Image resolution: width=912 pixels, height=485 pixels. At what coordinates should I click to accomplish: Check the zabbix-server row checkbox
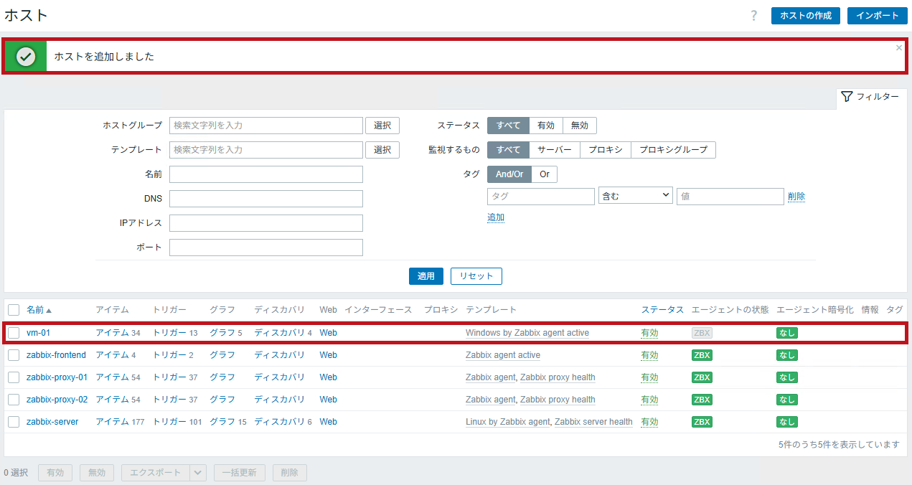(14, 422)
